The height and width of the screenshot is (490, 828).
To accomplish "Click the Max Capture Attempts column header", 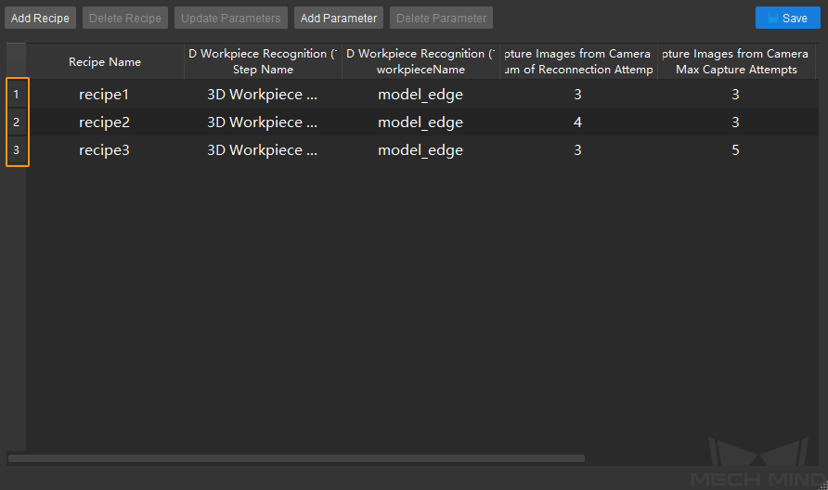I will point(736,62).
